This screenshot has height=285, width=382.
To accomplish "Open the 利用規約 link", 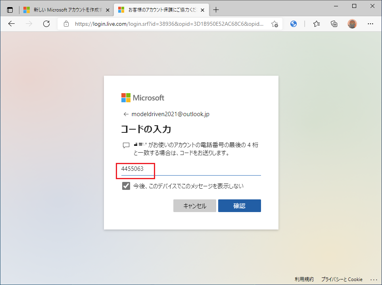I will 304,279.
